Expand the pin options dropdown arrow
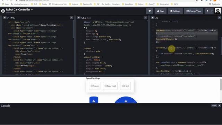Image resolution: width=222 pixels, height=125 pixels. coord(212,11)
